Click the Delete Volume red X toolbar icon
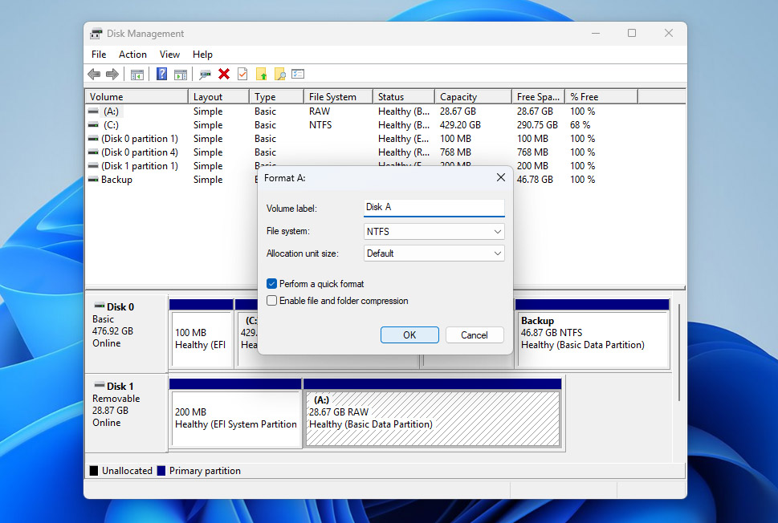The width and height of the screenshot is (778, 523). click(x=223, y=74)
